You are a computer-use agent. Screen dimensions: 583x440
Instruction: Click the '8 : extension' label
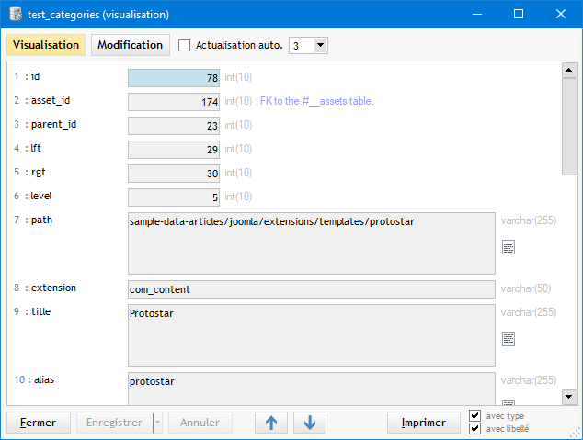45,288
